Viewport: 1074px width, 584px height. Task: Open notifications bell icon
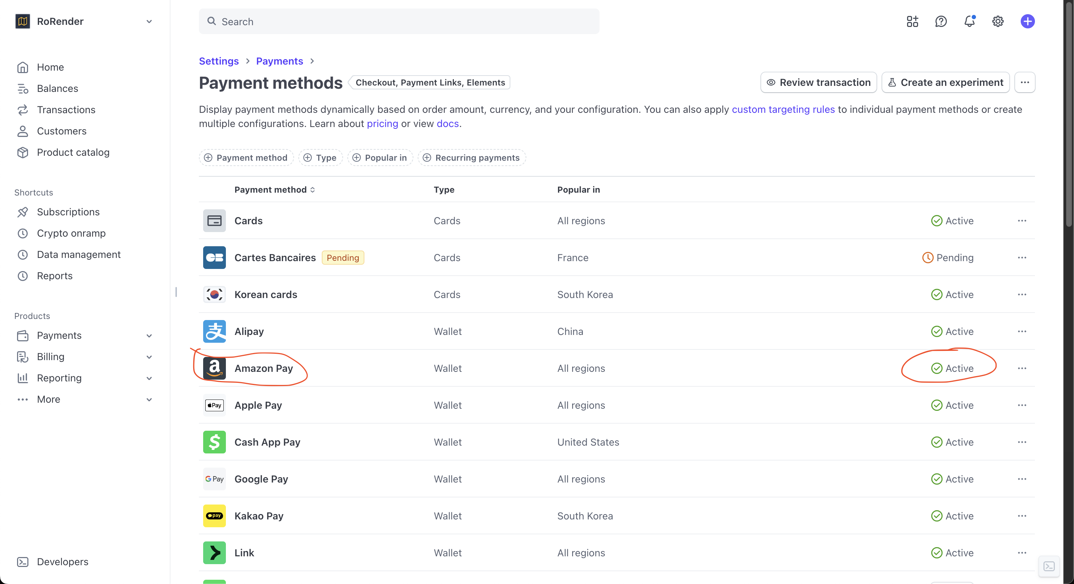(969, 22)
